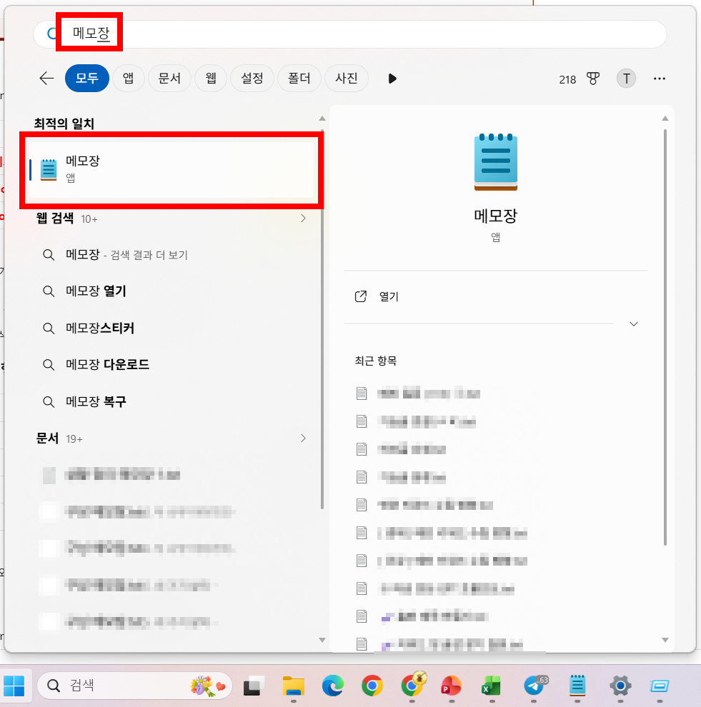Open Windows Start button on taskbar
Image resolution: width=701 pixels, height=707 pixels.
pos(14,686)
